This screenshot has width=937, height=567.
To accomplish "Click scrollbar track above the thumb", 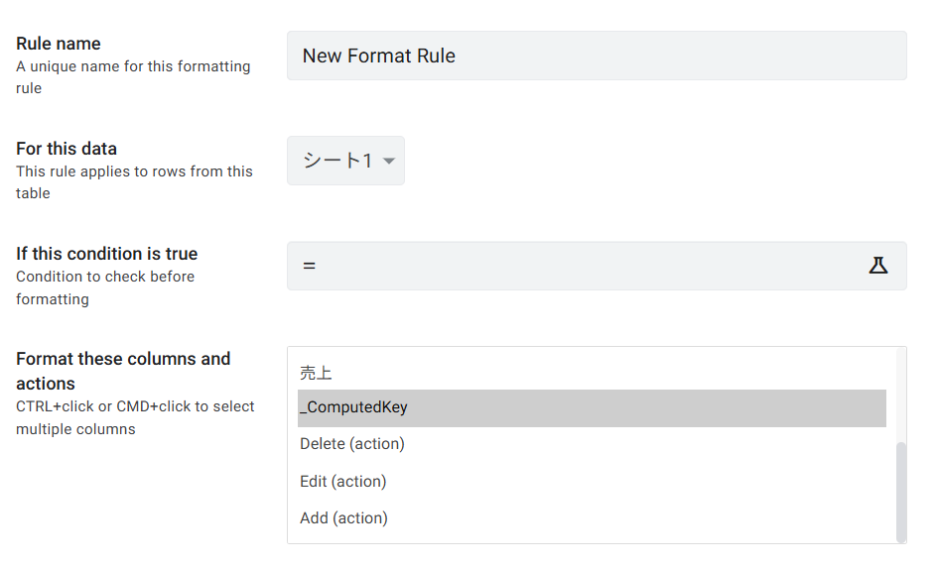I will (901, 397).
